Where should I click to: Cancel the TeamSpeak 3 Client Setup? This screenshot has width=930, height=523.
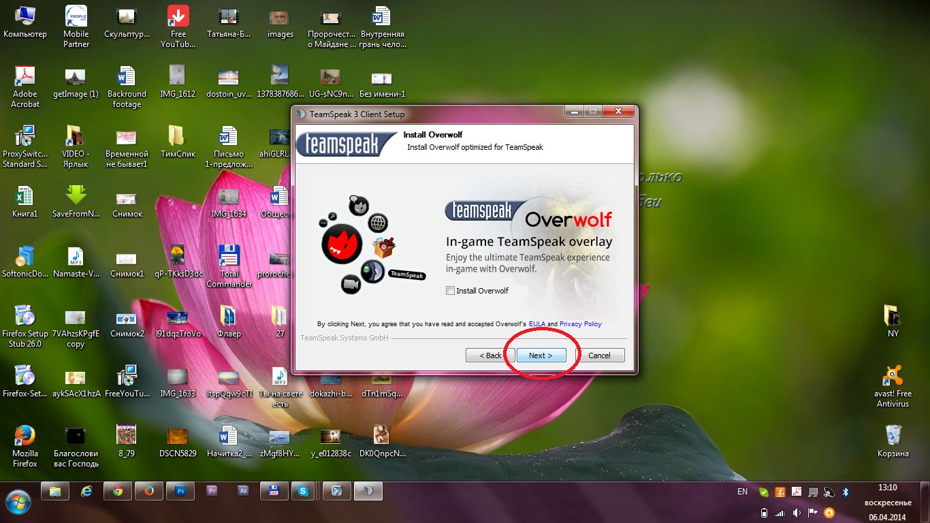tap(599, 355)
